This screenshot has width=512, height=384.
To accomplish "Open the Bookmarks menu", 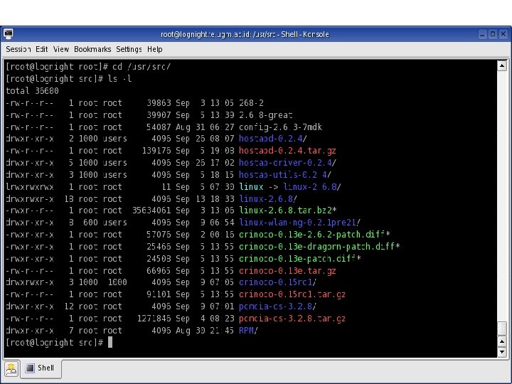I will click(92, 49).
